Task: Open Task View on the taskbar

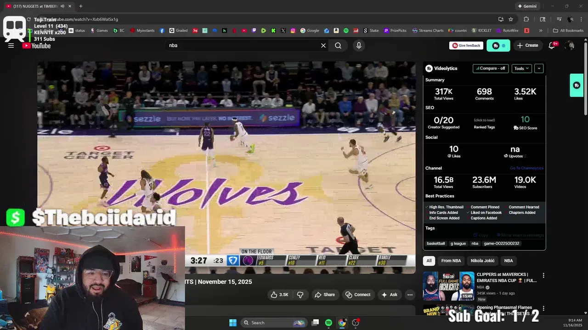Action: (315, 323)
